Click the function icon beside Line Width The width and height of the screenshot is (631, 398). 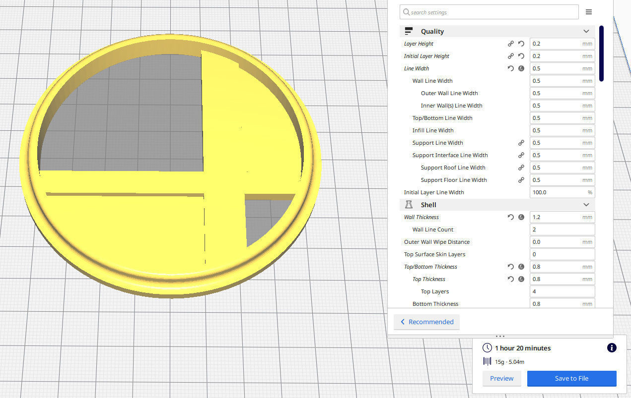coord(521,68)
